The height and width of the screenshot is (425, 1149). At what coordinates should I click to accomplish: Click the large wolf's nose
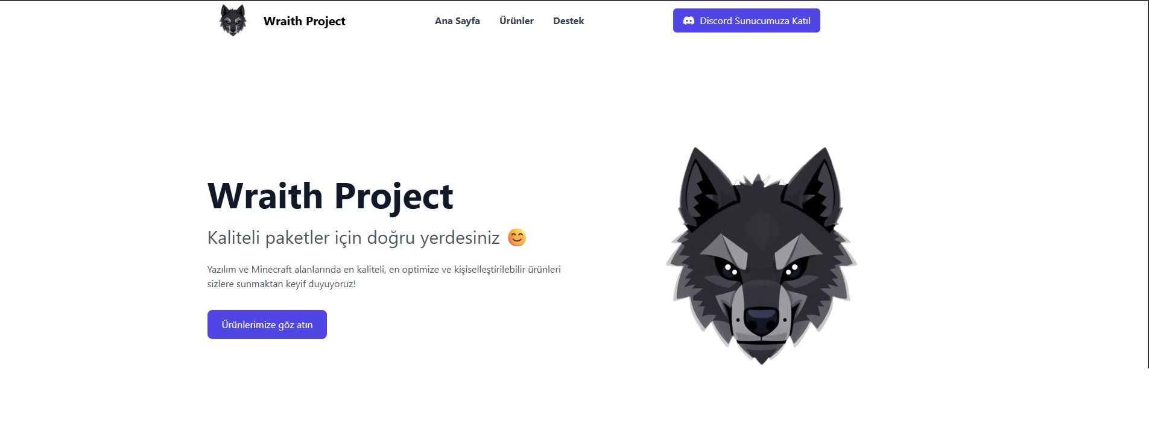click(761, 320)
